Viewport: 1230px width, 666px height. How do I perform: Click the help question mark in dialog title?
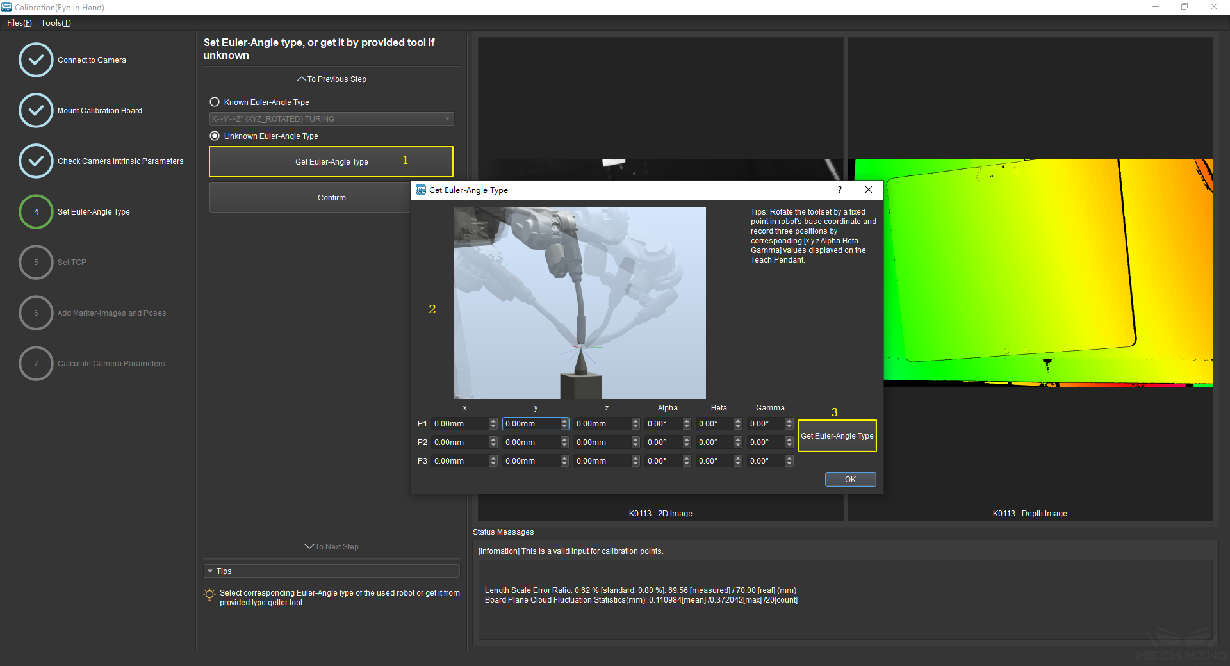[839, 190]
